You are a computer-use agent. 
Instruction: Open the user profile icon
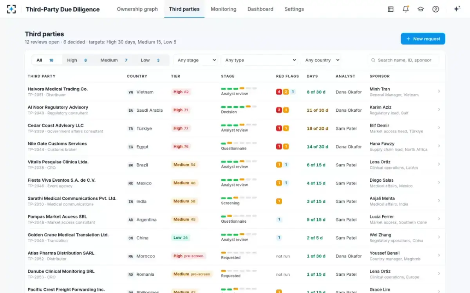(x=436, y=9)
